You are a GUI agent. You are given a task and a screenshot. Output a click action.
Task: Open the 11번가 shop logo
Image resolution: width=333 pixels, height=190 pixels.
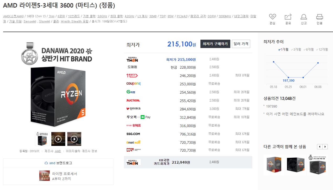point(132,76)
